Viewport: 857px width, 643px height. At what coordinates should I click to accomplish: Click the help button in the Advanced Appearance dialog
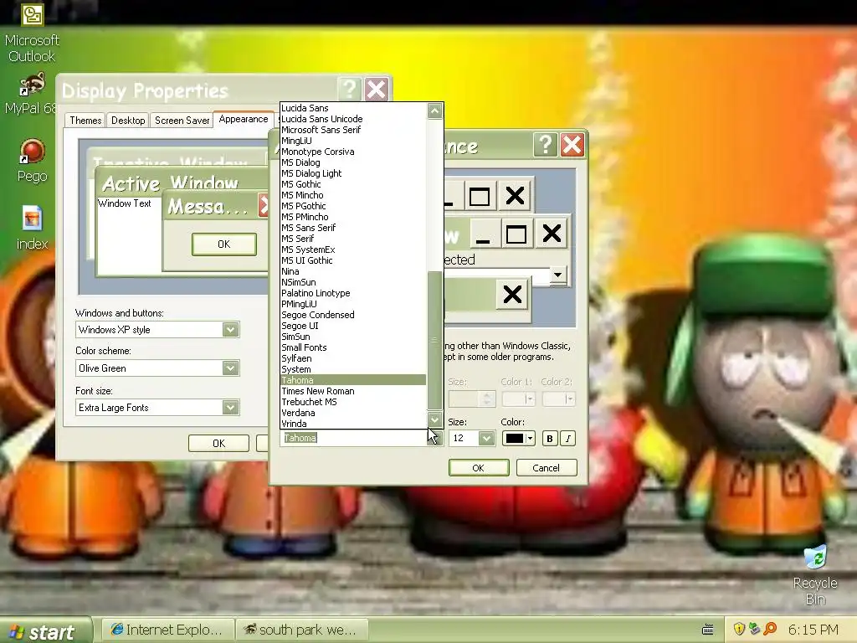[x=545, y=145]
